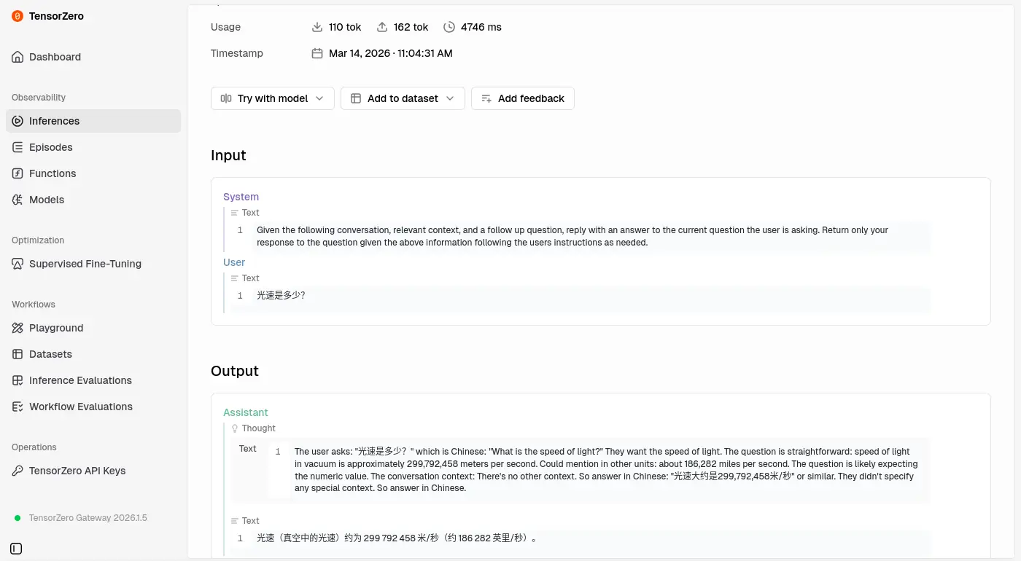Click the Episodes list icon
The image size is (1021, 561).
point(18,147)
